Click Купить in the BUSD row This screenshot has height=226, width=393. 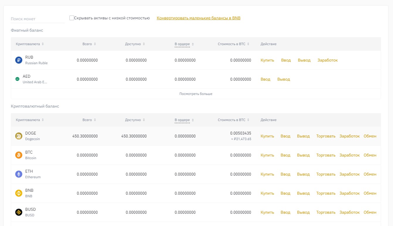tap(267, 212)
